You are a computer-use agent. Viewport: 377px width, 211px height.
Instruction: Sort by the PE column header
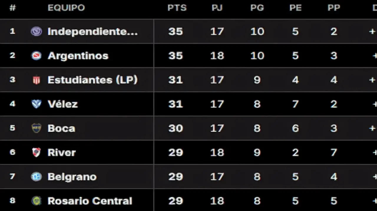tap(295, 8)
